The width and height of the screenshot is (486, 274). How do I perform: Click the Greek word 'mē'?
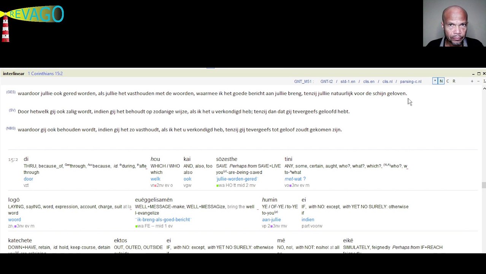pyautogui.click(x=281, y=241)
